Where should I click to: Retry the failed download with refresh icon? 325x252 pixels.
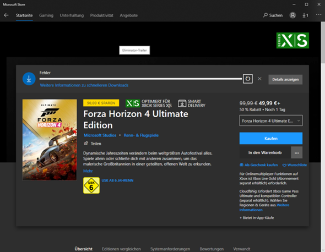248,79
